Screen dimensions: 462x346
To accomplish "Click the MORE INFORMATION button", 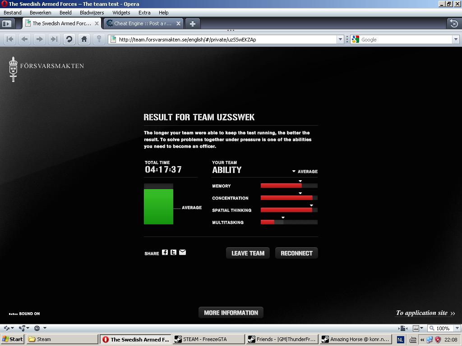I will 231,313.
